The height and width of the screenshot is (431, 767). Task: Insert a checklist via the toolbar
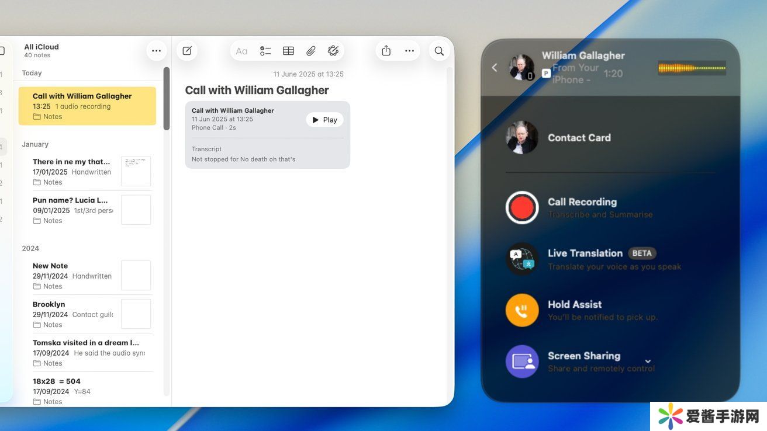pos(265,51)
